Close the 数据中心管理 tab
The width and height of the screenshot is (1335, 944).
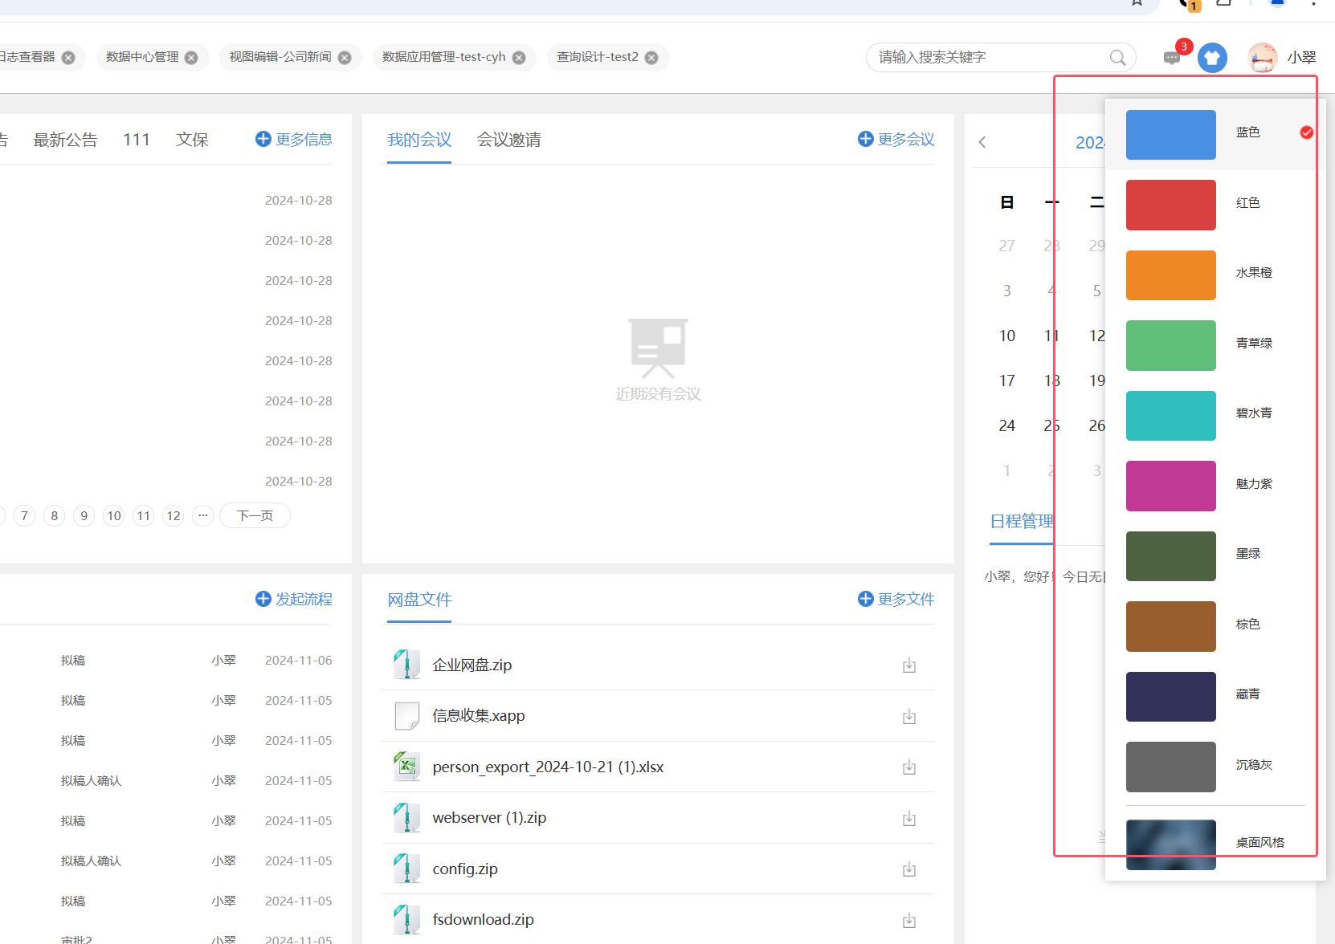[191, 58]
